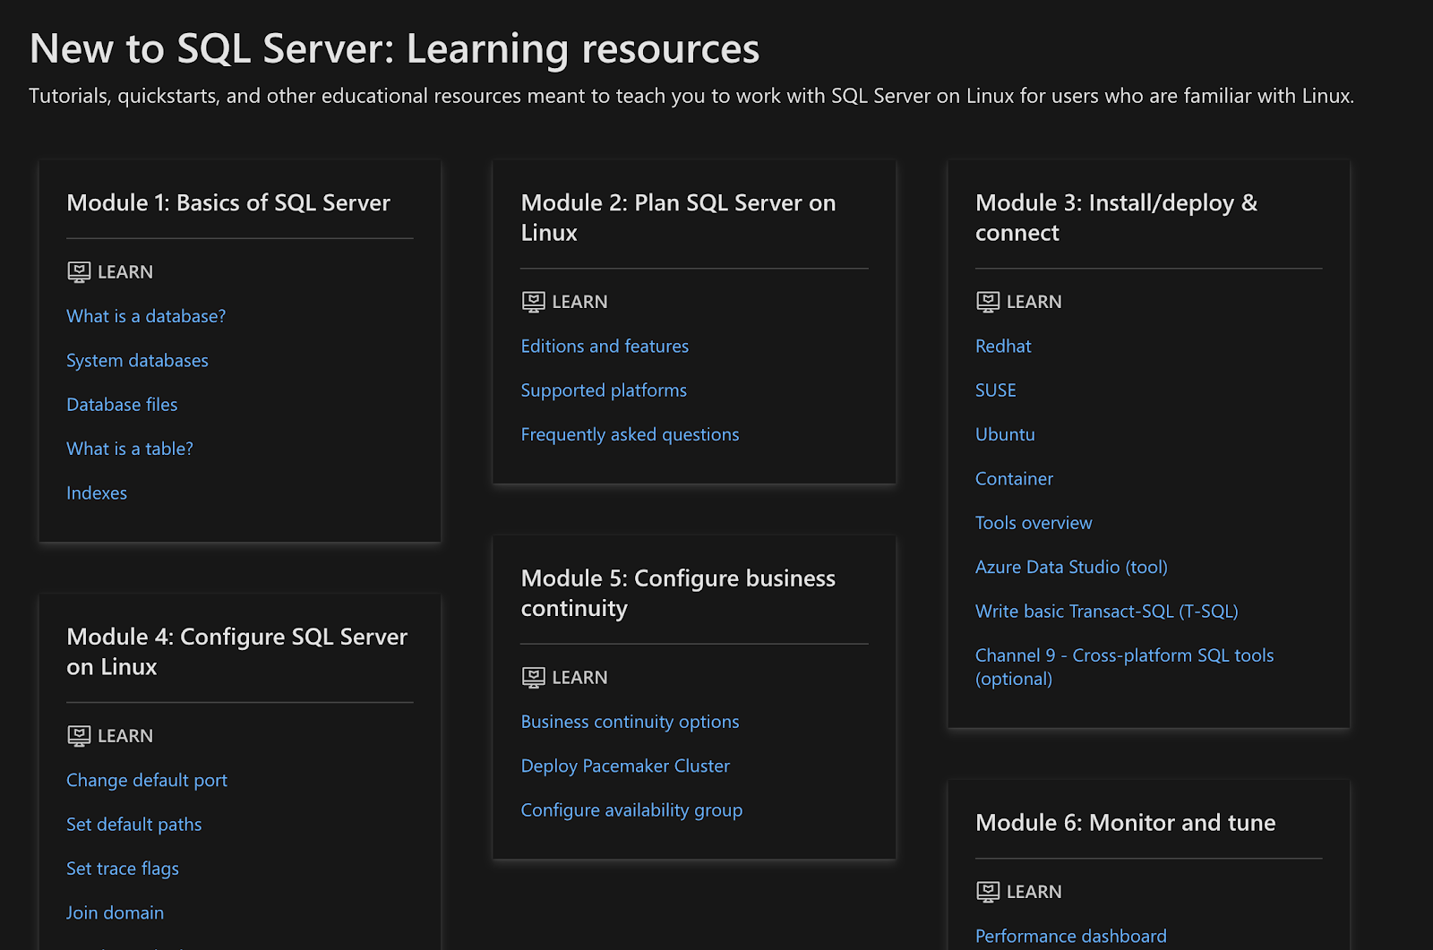
Task: Click the LEARN icon in Module 1
Action: (79, 272)
